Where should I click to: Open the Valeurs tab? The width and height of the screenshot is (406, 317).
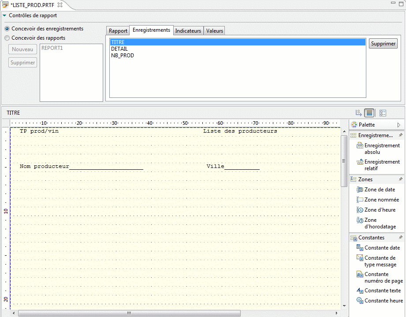pyautogui.click(x=214, y=31)
